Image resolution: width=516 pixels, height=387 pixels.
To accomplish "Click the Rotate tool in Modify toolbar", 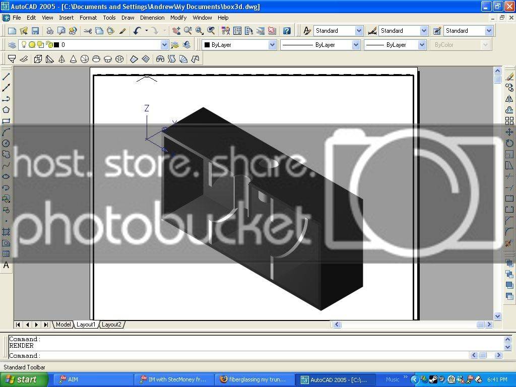I will 509,143.
